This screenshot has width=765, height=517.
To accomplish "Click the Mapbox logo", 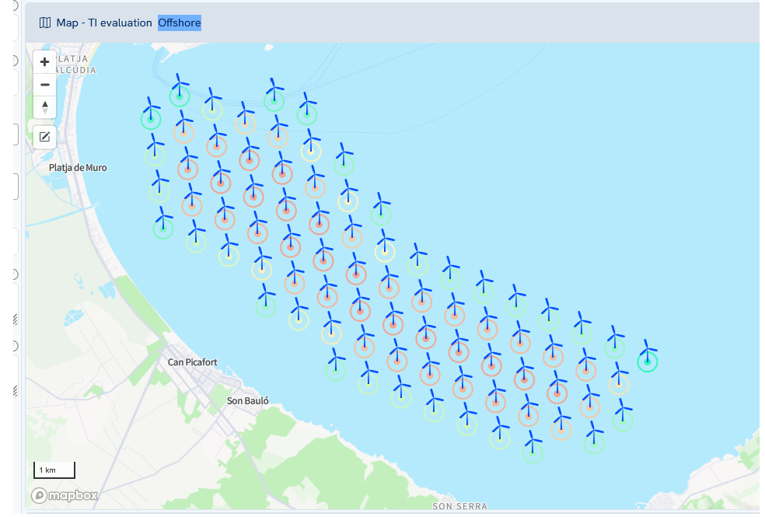I will click(x=64, y=494).
